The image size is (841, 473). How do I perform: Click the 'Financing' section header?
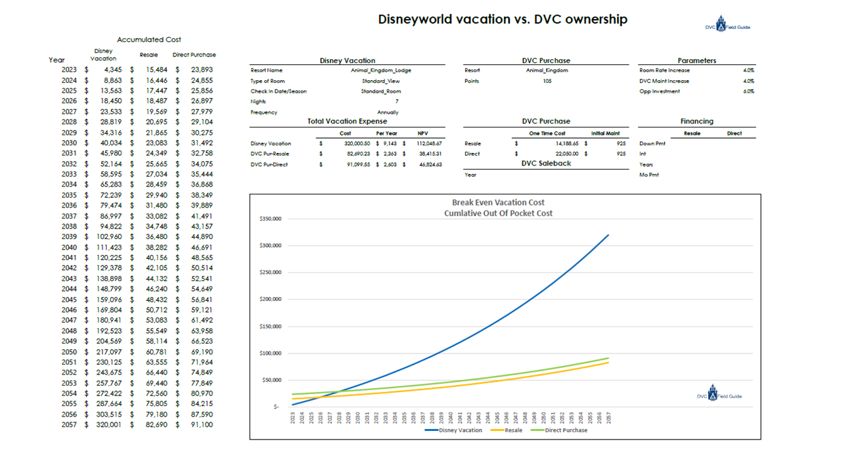(x=697, y=122)
